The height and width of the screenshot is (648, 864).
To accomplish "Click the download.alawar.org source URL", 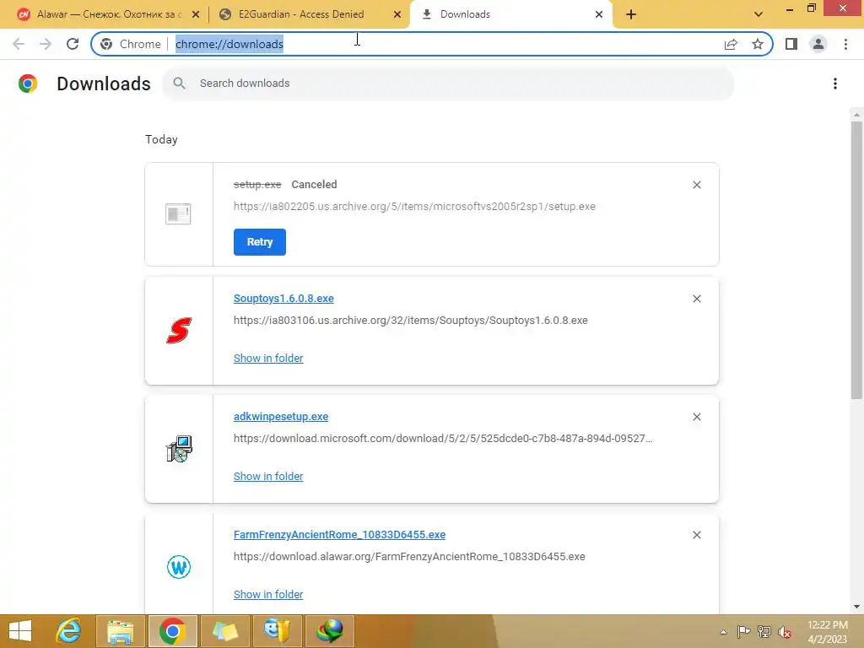I will [x=409, y=557].
